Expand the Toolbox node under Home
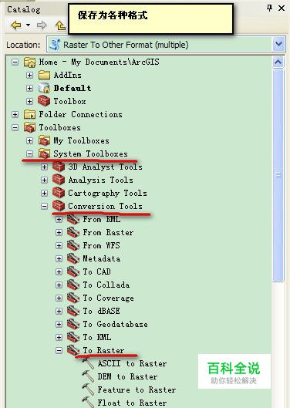 (x=29, y=101)
